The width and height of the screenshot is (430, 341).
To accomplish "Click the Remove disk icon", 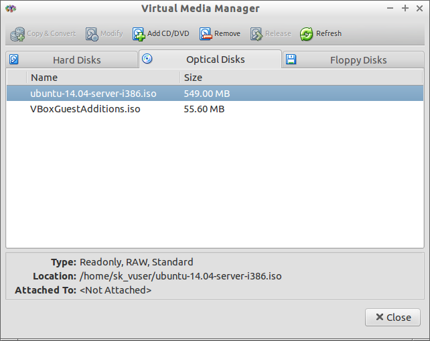I will point(206,34).
